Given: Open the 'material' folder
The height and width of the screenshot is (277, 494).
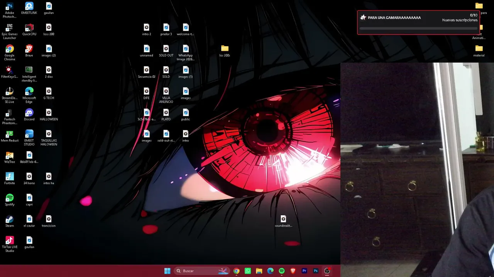Looking at the screenshot, I should click(x=479, y=51).
